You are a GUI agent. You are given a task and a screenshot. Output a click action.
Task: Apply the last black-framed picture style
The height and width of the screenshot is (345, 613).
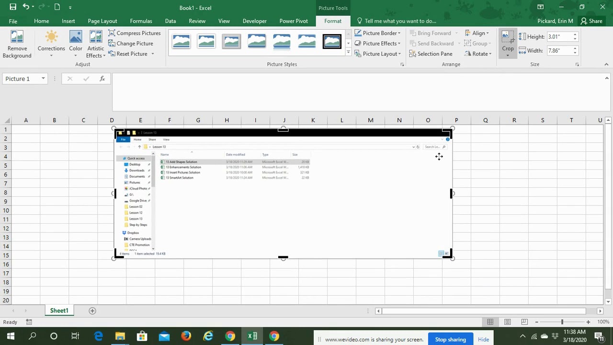[x=332, y=42]
